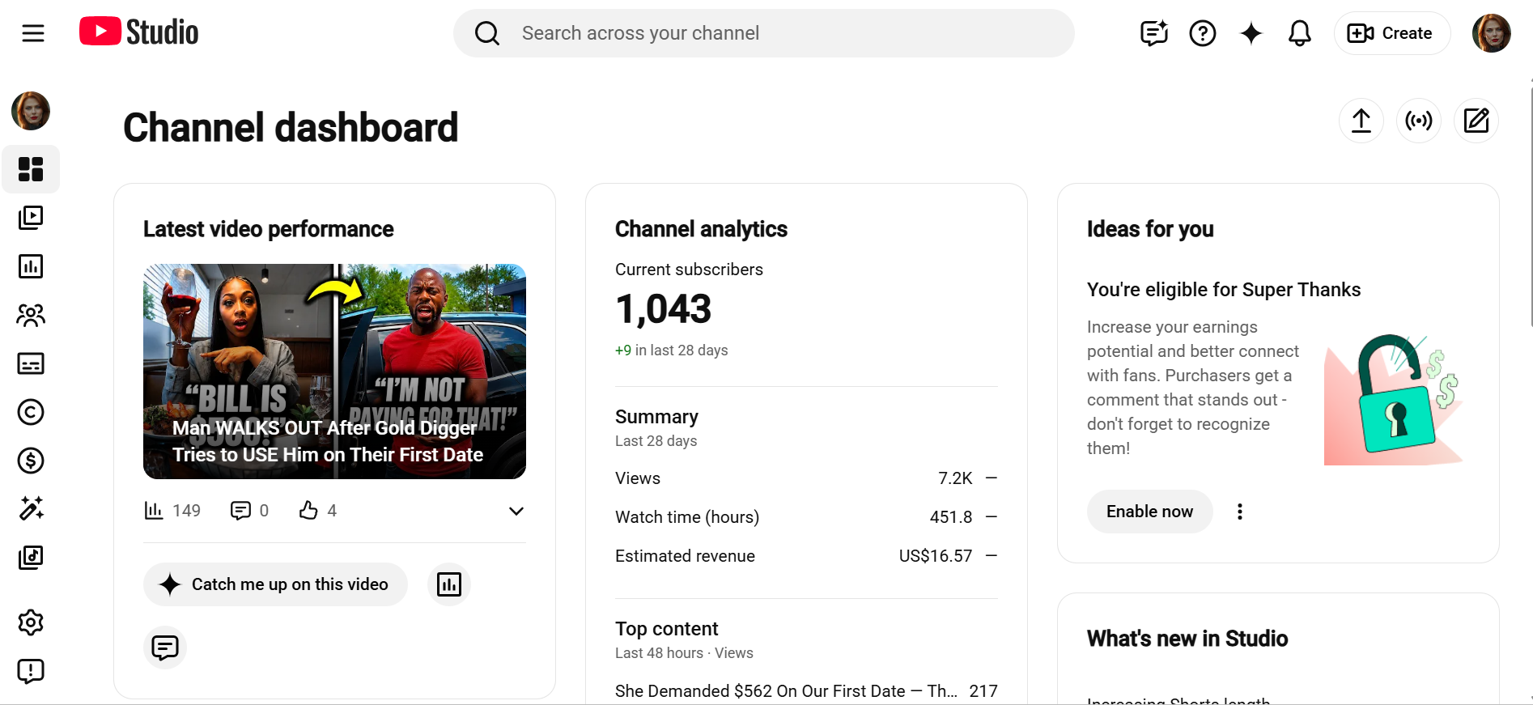Screen dimensions: 1533x705
Task: Click the "Latest video performance" heading
Action: [x=269, y=229]
